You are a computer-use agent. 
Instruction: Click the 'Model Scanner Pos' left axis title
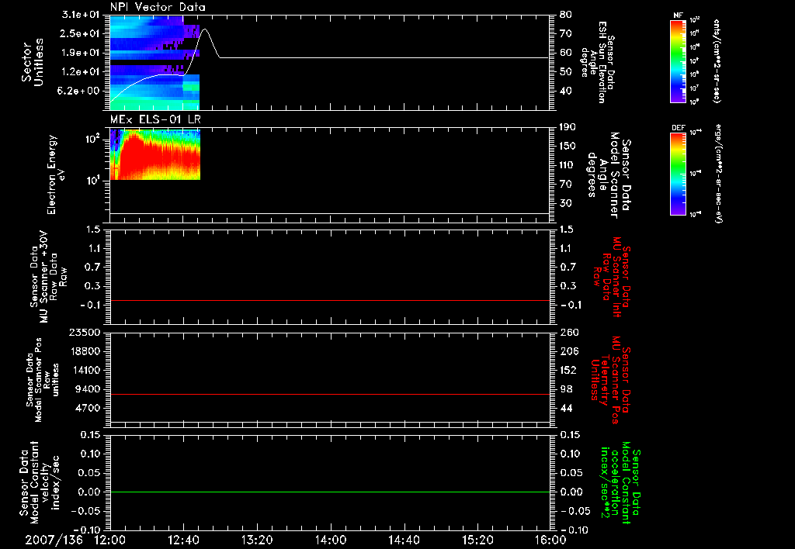point(43,380)
